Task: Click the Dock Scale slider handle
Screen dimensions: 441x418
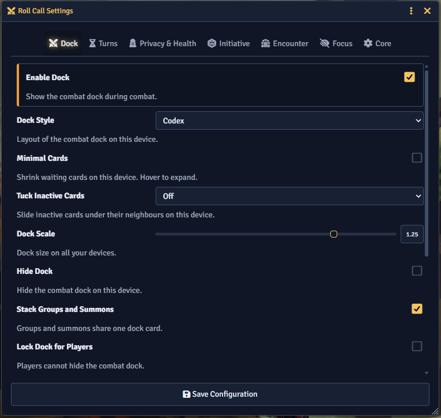Action: pyautogui.click(x=334, y=234)
